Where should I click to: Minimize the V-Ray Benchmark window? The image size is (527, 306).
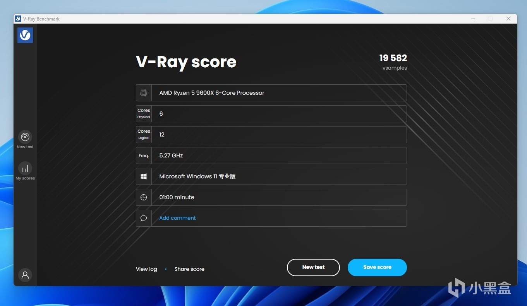point(473,19)
